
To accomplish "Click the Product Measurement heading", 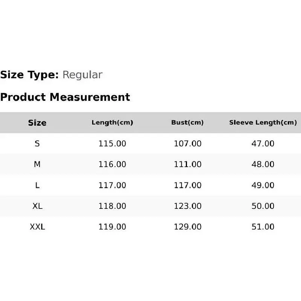I will (65, 97).
